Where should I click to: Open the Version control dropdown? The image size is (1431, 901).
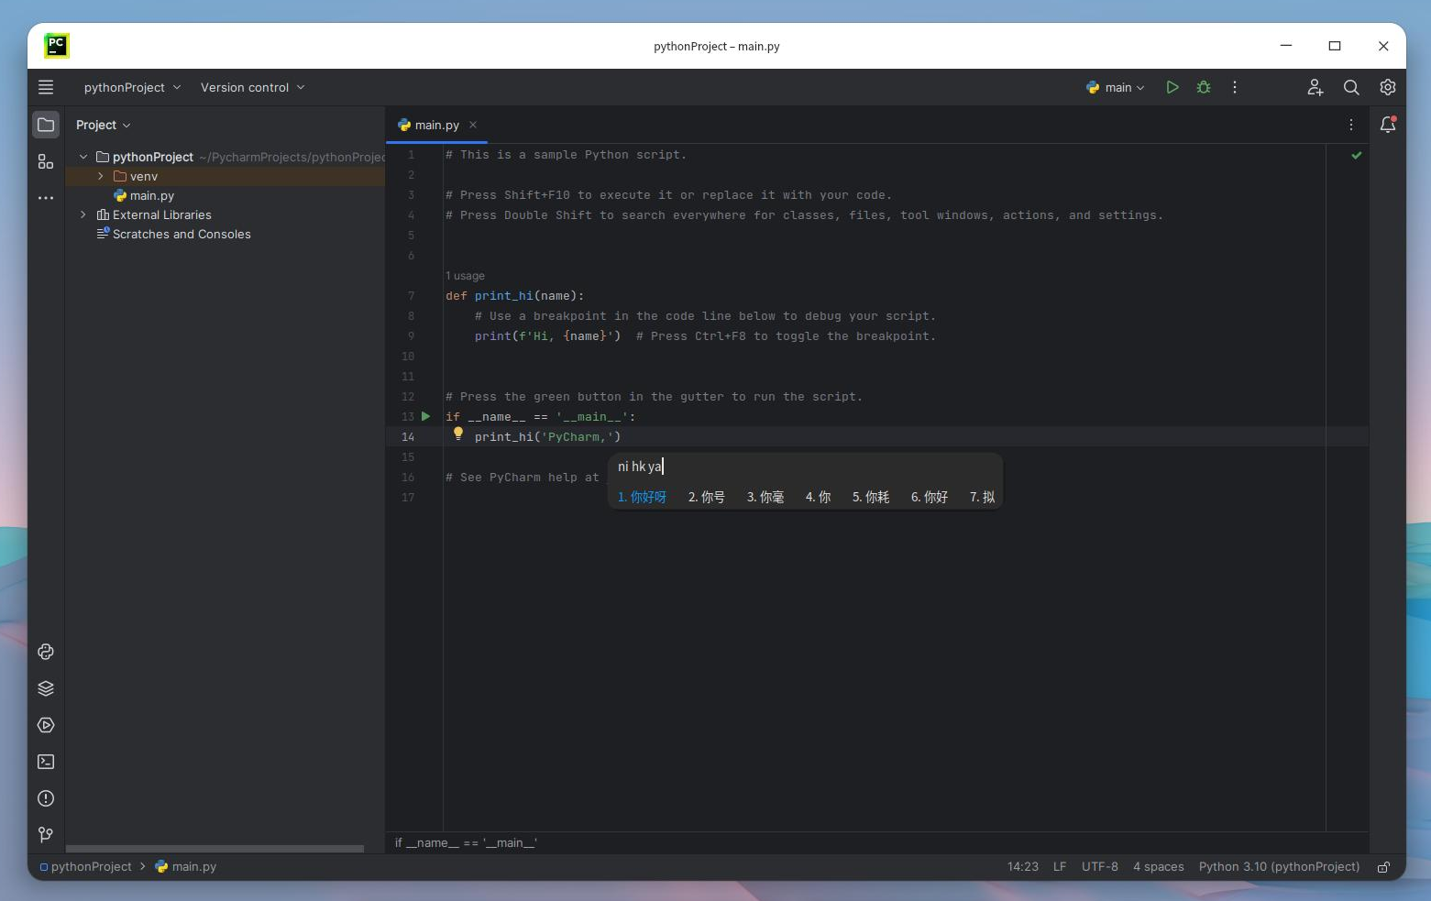(252, 87)
